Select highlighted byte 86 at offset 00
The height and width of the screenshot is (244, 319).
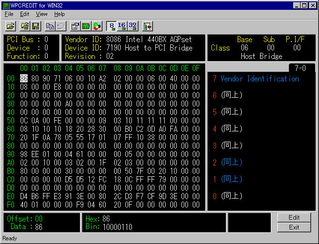24,79
